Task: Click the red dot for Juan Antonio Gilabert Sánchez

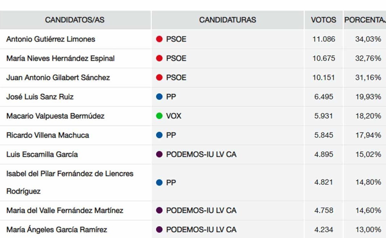Action: click(x=159, y=78)
